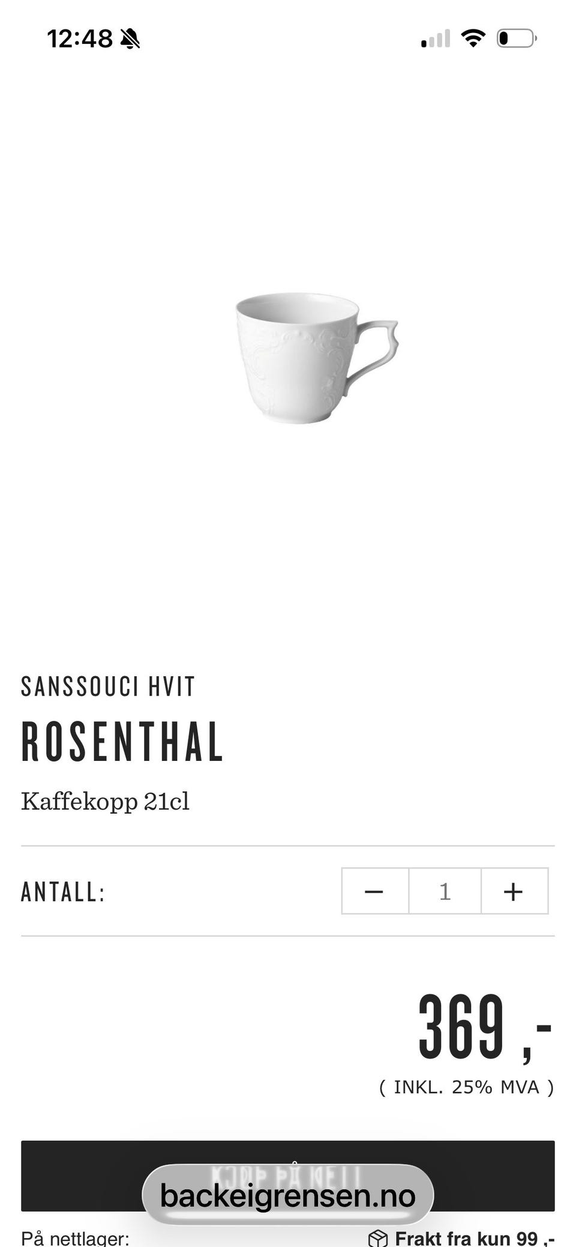Tap the plus quantity button
This screenshot has width=576, height=1247.
tap(514, 891)
